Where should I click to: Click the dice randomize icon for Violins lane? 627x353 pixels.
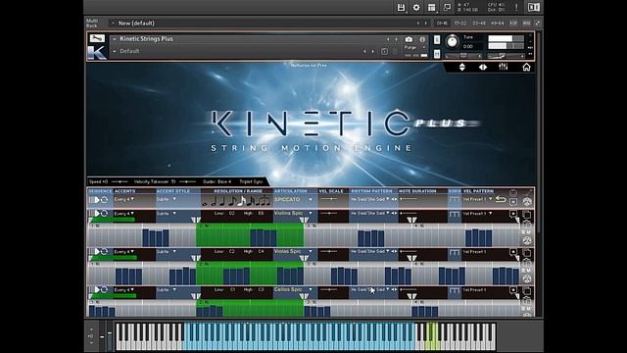(x=527, y=240)
